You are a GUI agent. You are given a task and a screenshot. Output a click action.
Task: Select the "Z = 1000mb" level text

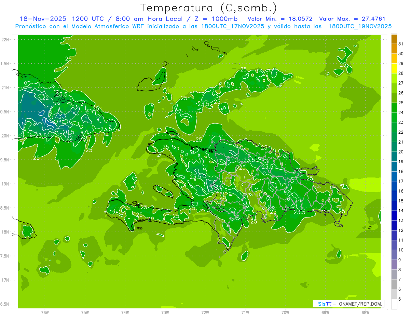(x=216, y=19)
